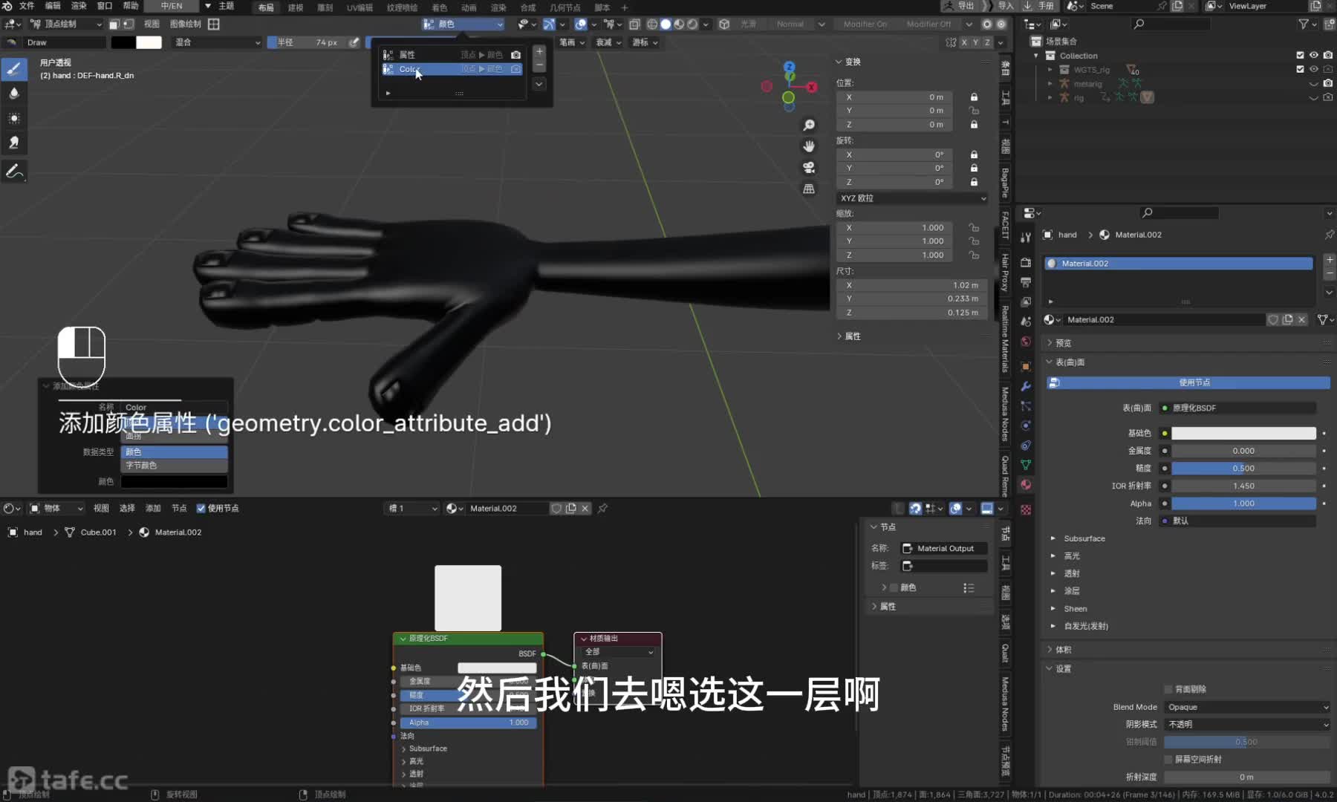The height and width of the screenshot is (802, 1337).
Task: Expand the rig item in outliner
Action: (x=1050, y=97)
